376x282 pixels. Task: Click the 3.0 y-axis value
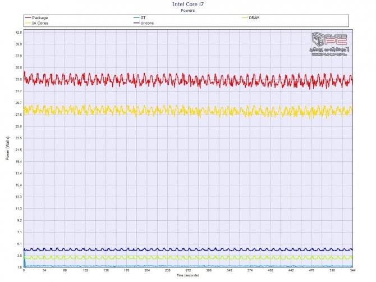20,256
